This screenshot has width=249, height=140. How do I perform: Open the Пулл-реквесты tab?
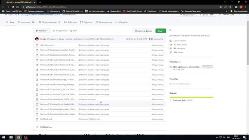(49, 22)
